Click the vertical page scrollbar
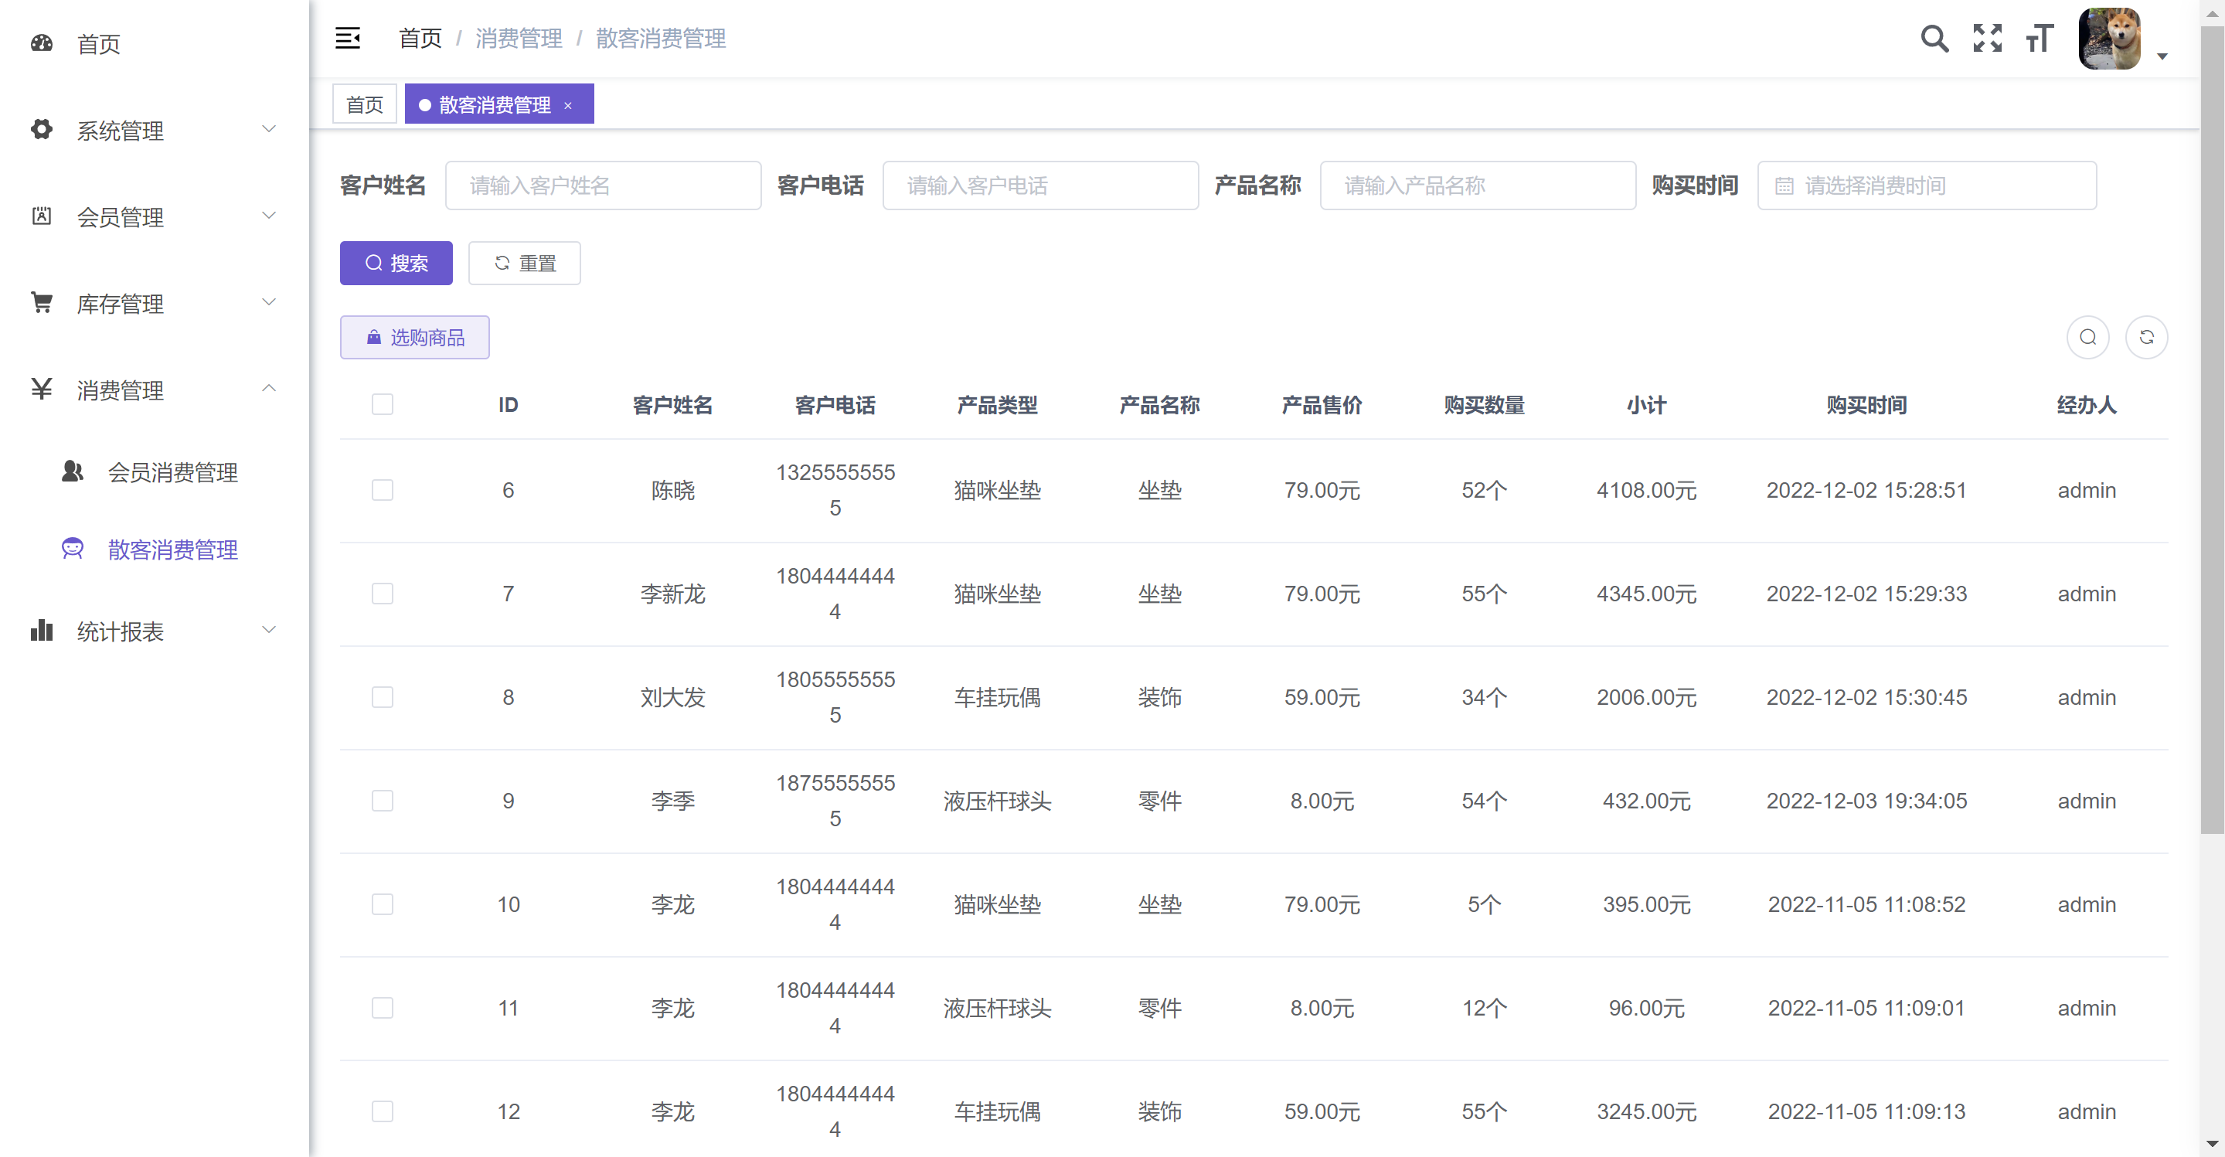 point(2211,432)
